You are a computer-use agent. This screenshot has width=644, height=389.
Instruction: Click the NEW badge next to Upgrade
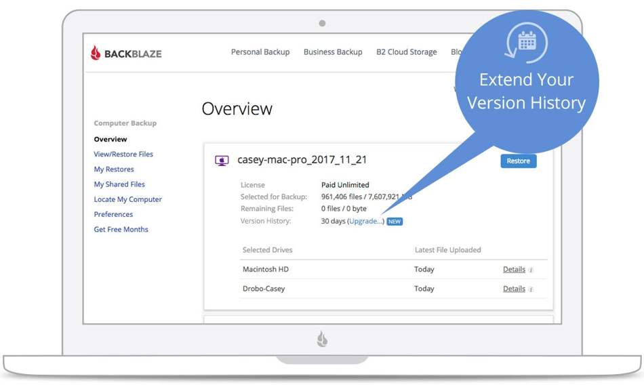click(395, 222)
